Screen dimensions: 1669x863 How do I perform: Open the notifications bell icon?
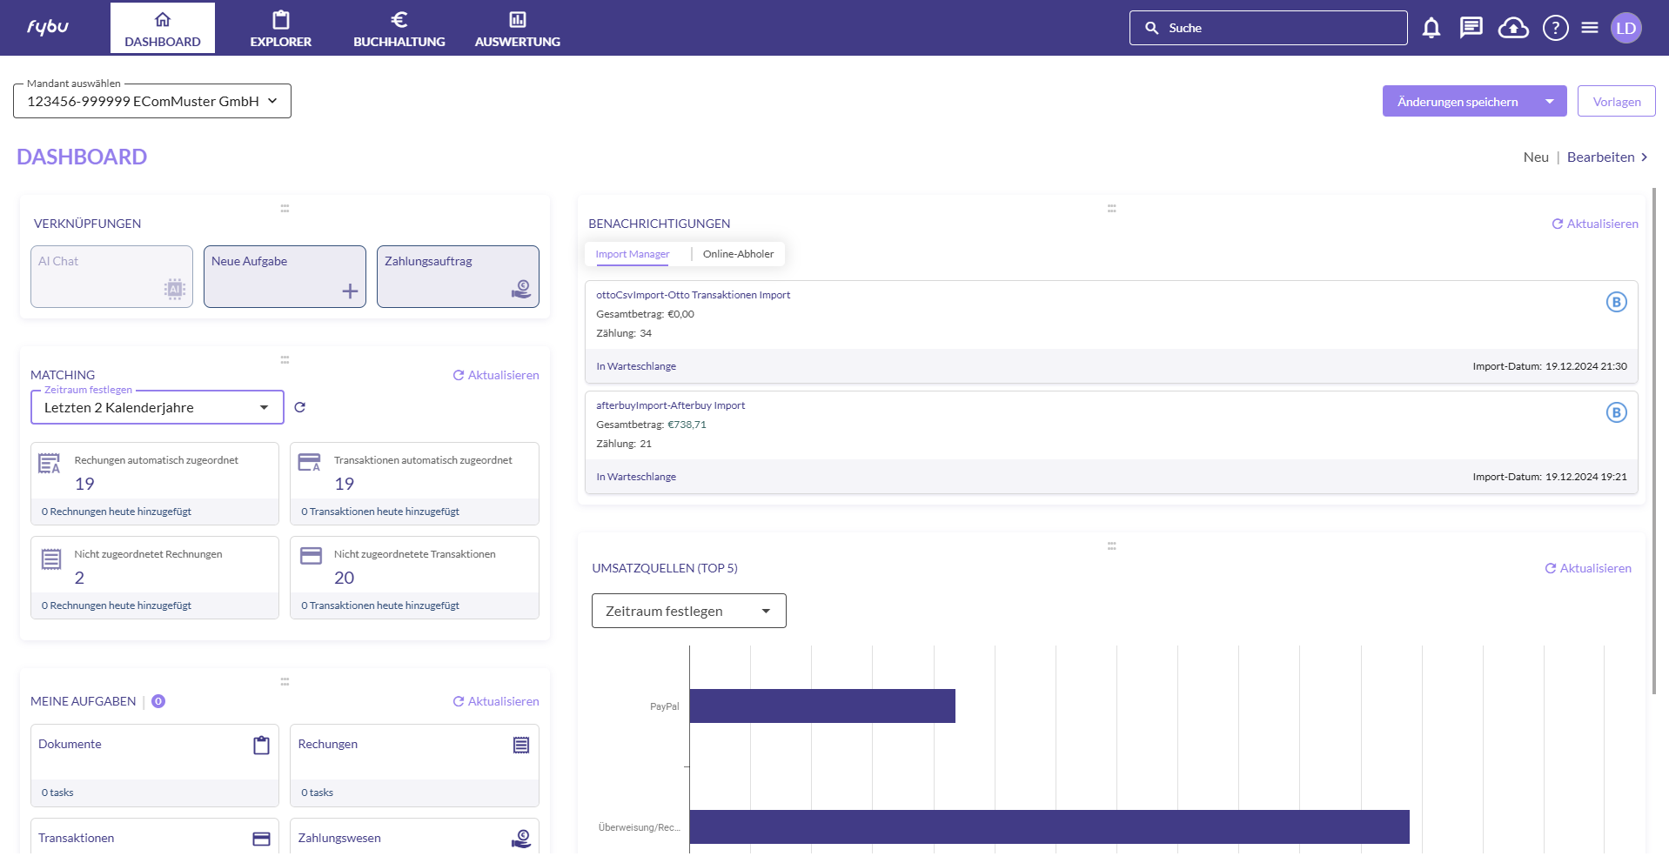click(x=1431, y=28)
